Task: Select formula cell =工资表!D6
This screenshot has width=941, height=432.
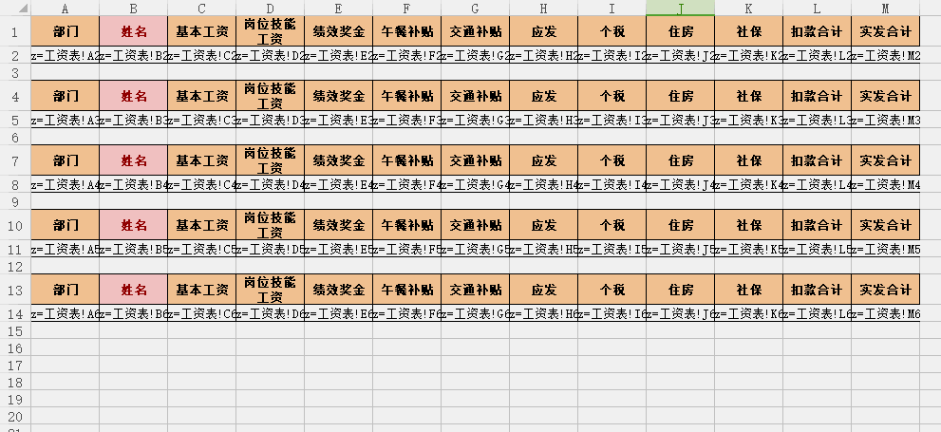Action: 270,314
